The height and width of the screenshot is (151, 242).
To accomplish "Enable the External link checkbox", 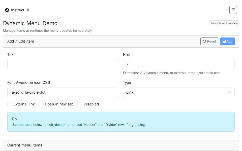I will (9, 104).
